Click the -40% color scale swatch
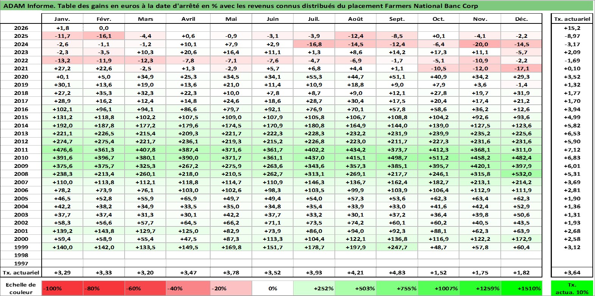 (x=188, y=288)
